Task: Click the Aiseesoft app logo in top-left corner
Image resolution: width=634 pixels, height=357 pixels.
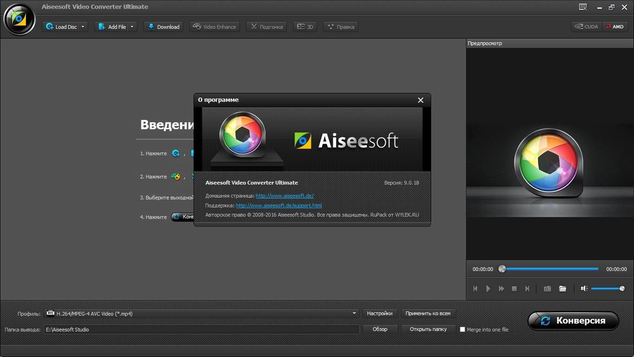Action: tap(19, 19)
